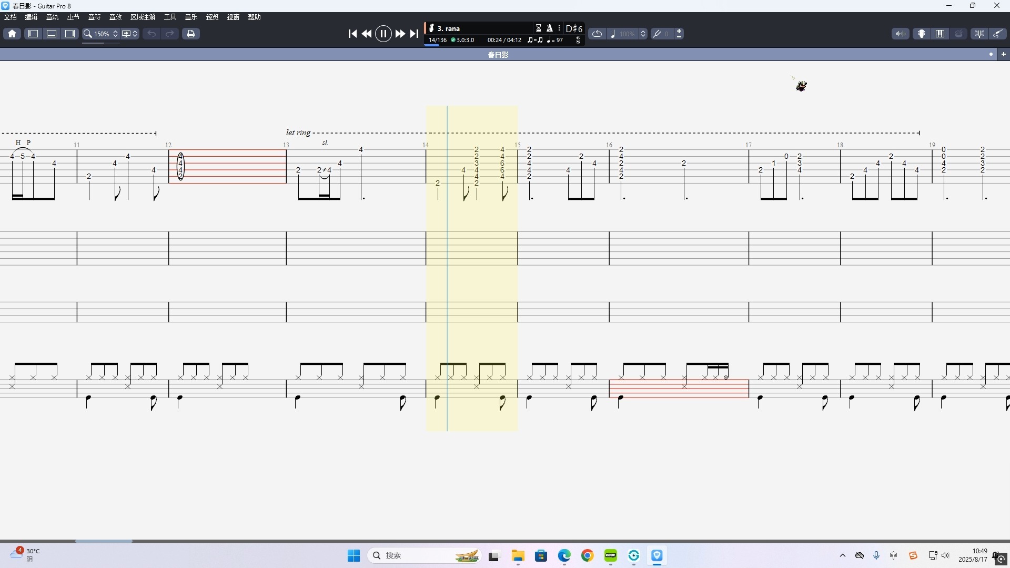Open the 音符 menu
1010x568 pixels.
(x=95, y=17)
